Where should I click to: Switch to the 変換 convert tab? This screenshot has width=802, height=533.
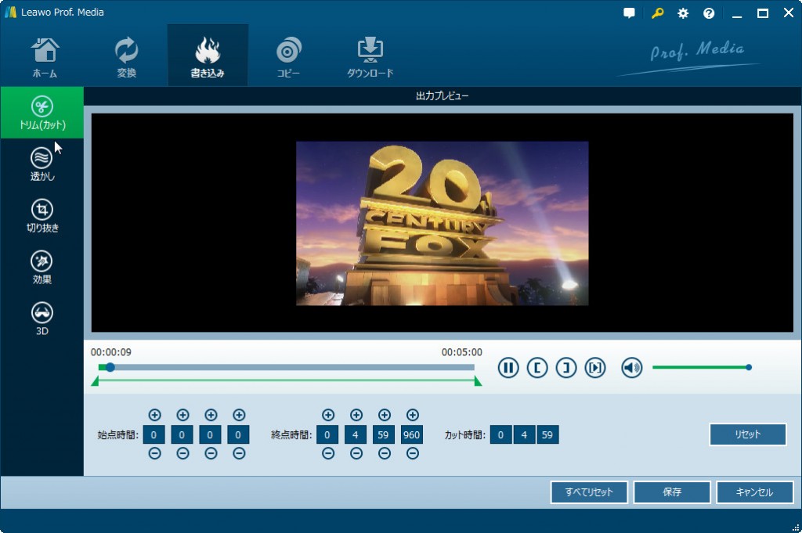126,58
